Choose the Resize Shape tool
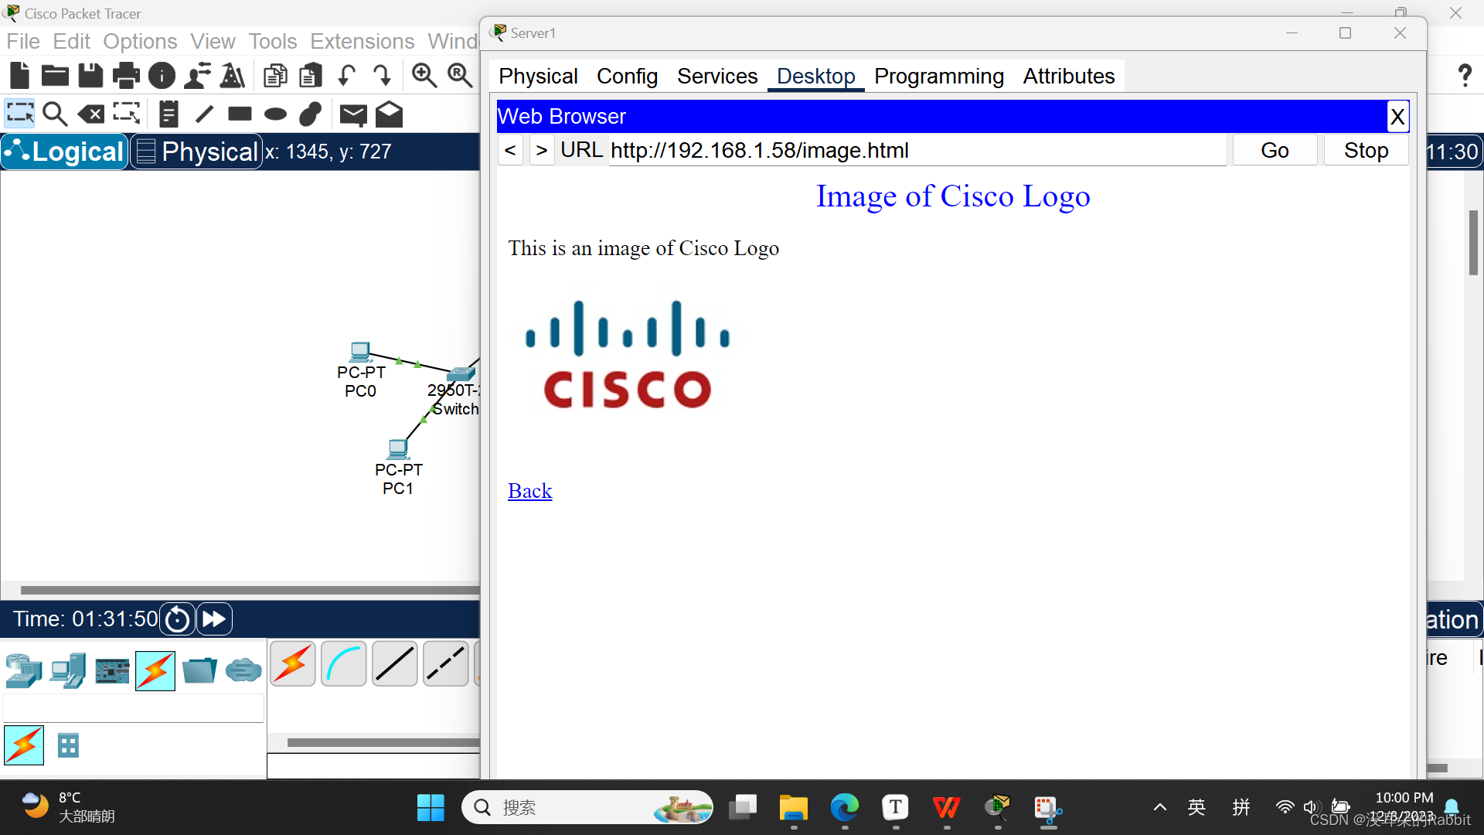The width and height of the screenshot is (1484, 835). pos(127,114)
